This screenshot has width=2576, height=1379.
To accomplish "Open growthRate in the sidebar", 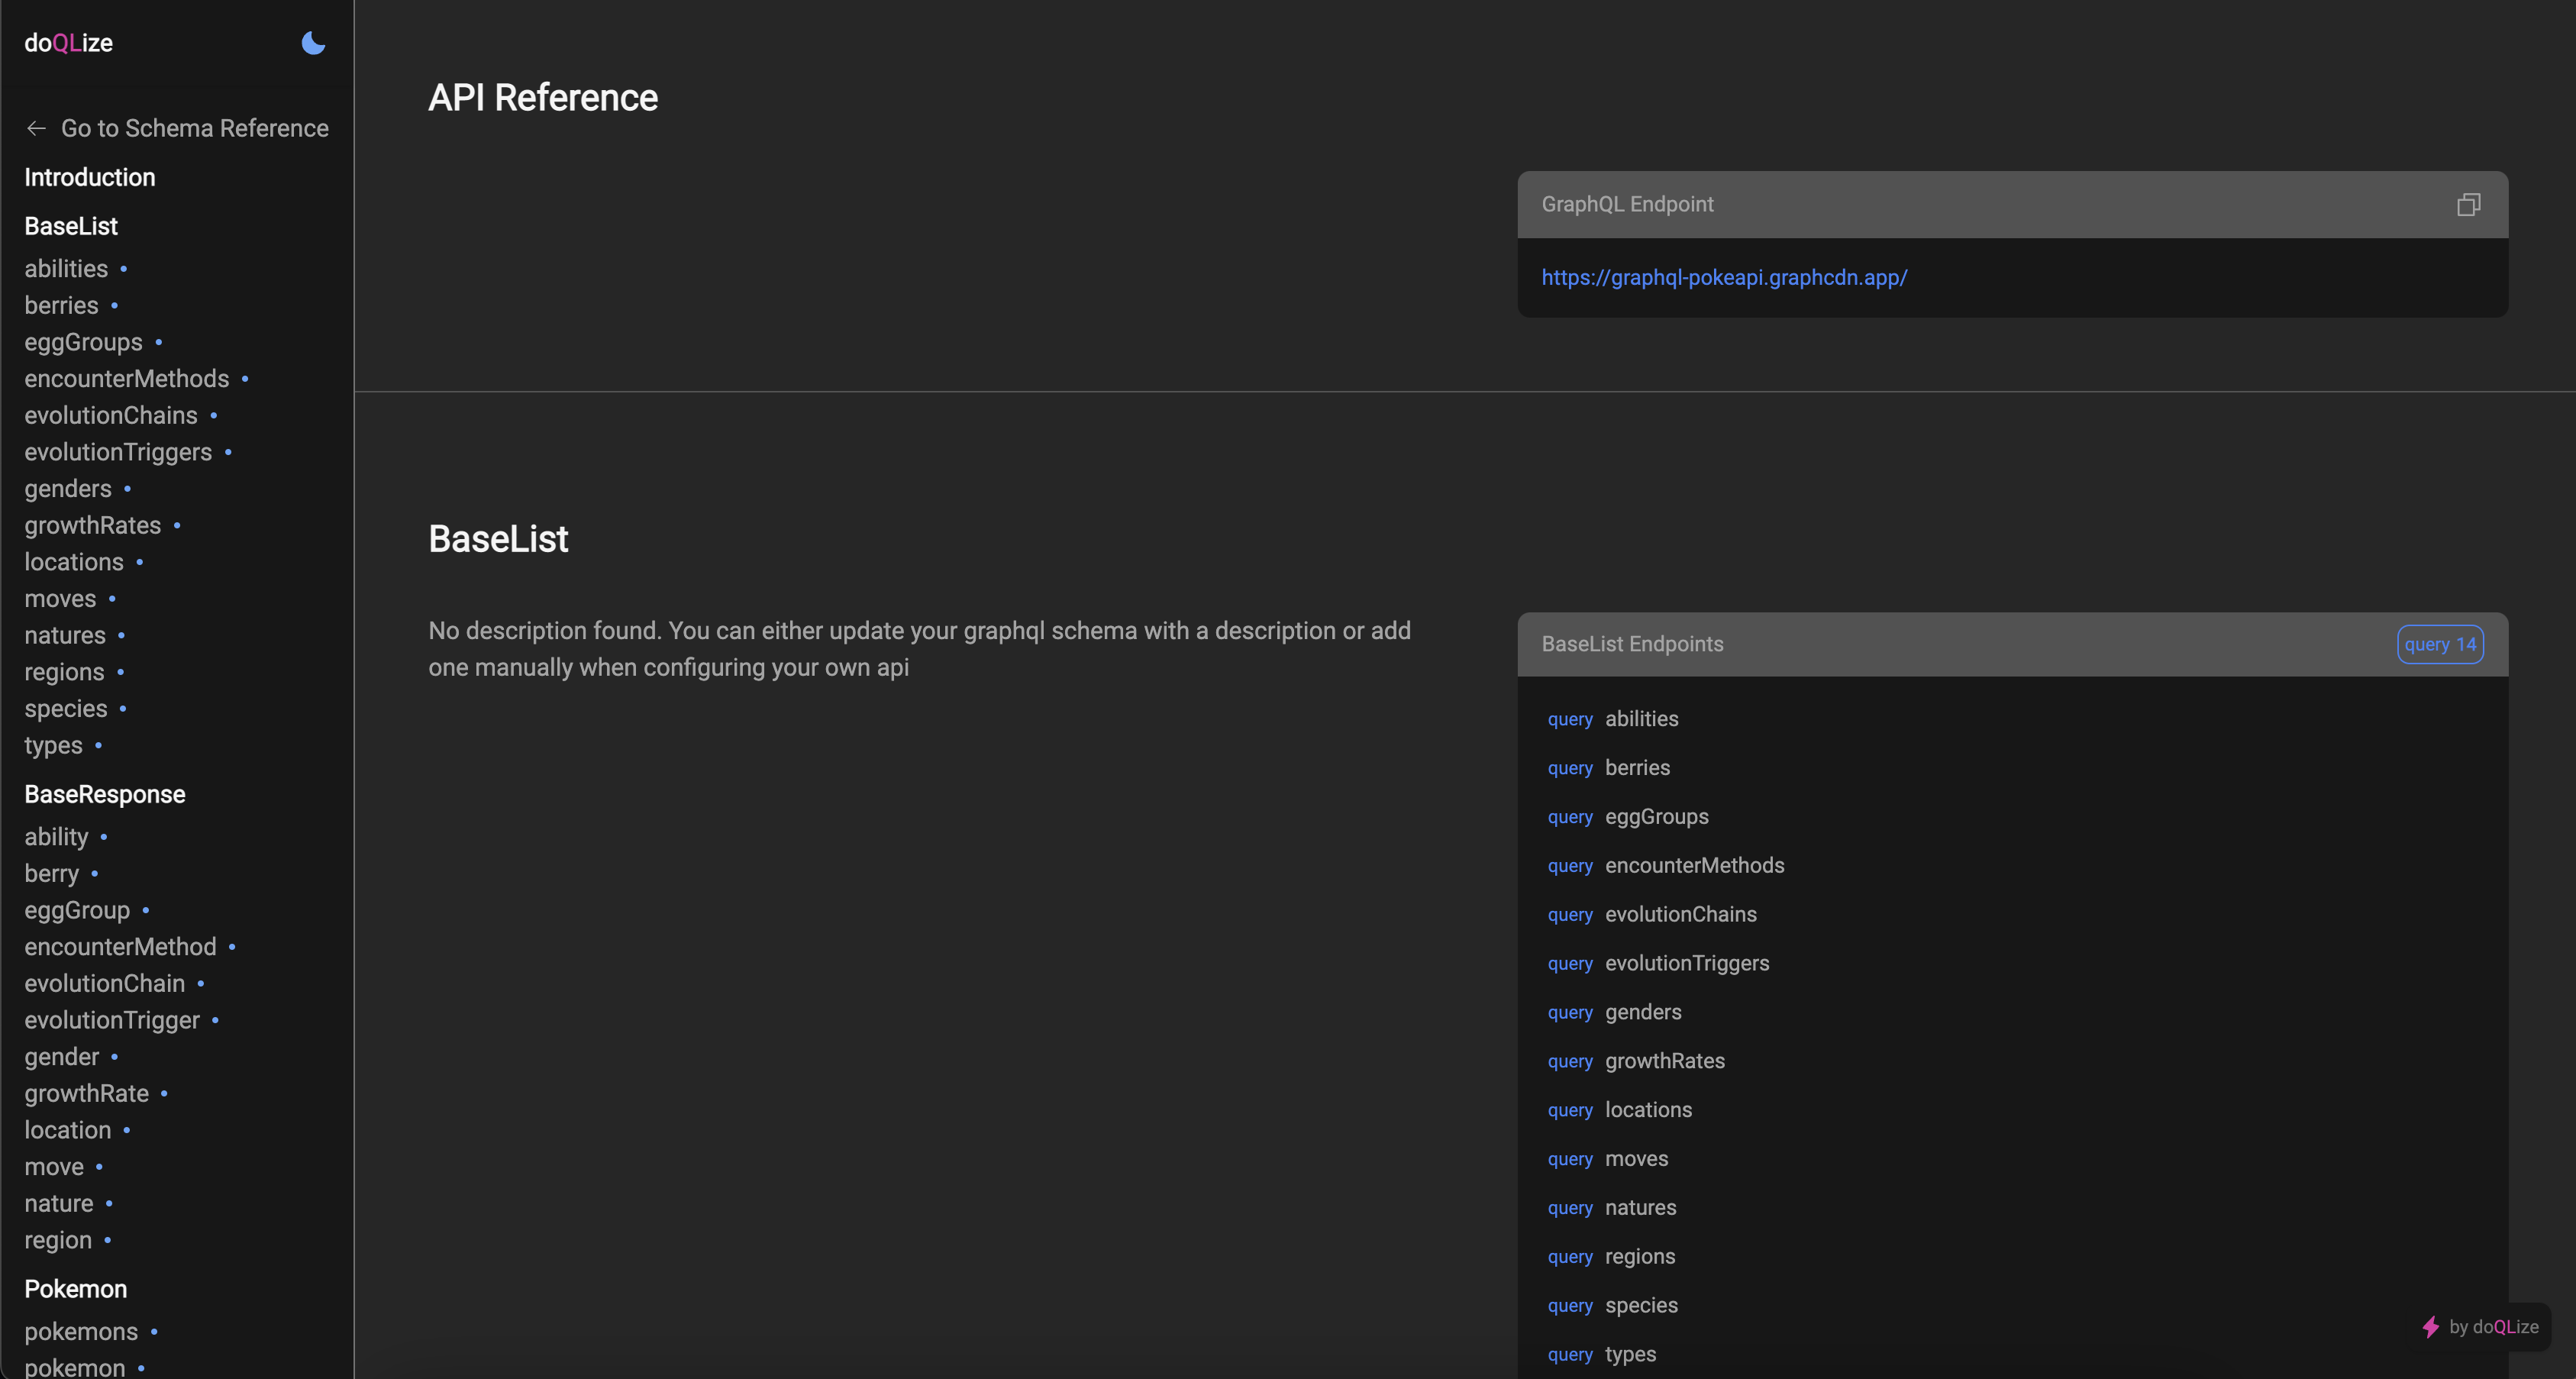I will coord(87,1094).
